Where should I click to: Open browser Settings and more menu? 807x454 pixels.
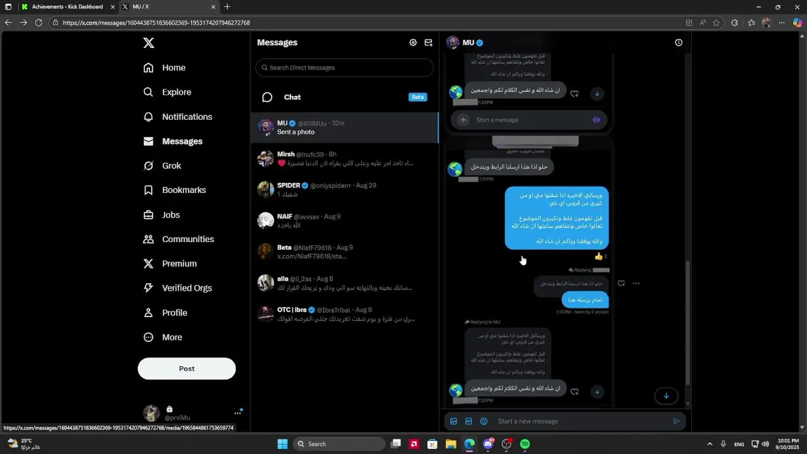pyautogui.click(x=781, y=23)
